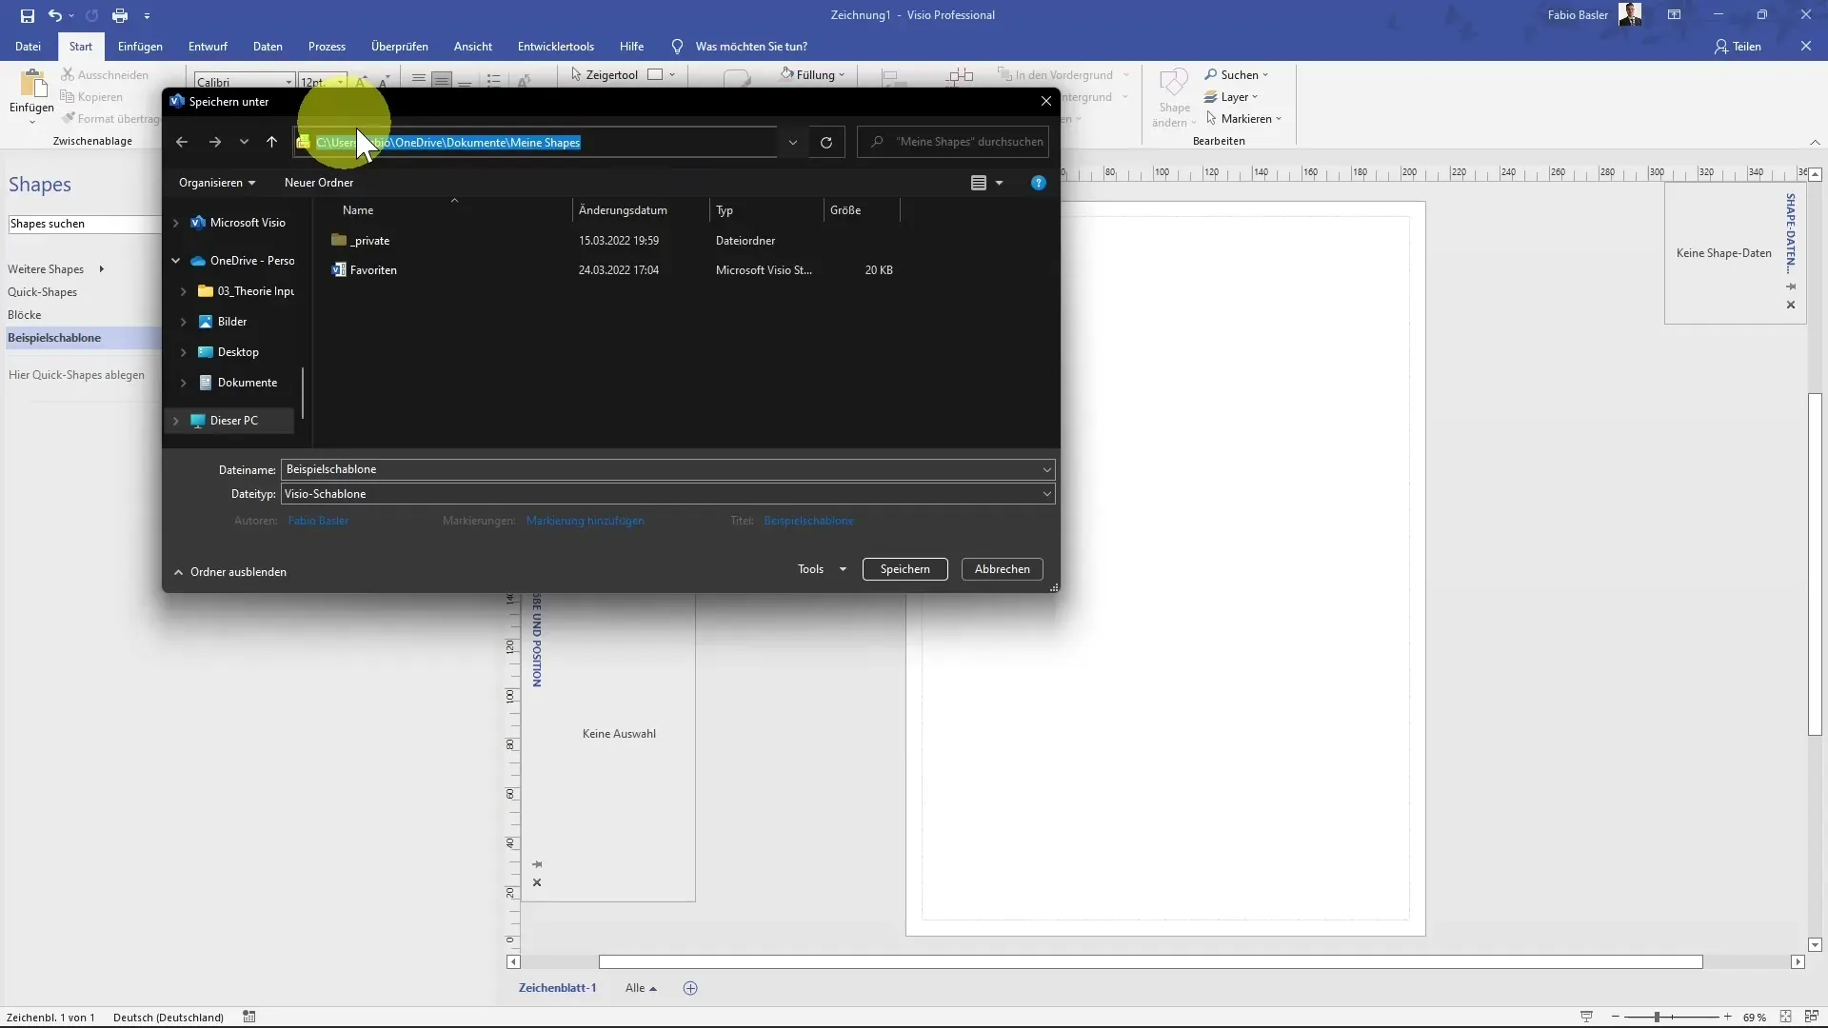Switch to the Einfügen ribbon tab
Image resolution: width=1828 pixels, height=1028 pixels.
(x=140, y=46)
